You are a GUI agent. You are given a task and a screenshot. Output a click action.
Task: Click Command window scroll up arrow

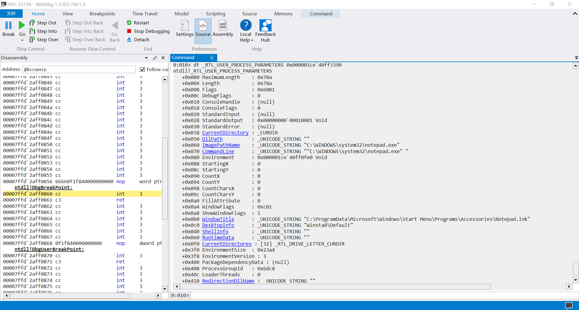tap(576, 66)
